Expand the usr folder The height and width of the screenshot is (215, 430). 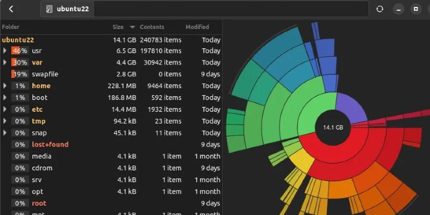click(5, 51)
